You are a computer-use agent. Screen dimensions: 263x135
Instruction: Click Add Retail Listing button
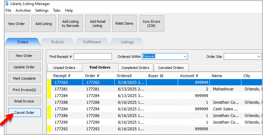point(98,24)
